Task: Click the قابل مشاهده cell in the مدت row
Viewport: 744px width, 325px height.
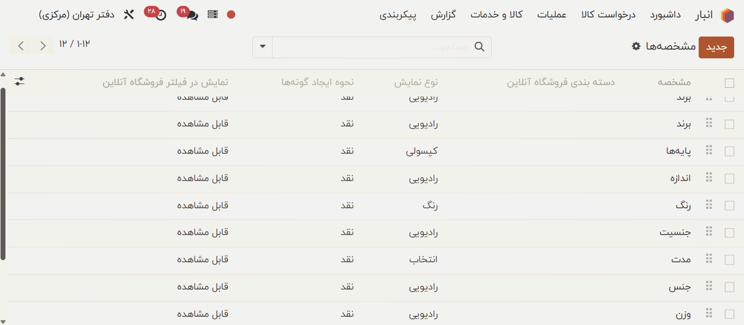Action: click(x=203, y=260)
